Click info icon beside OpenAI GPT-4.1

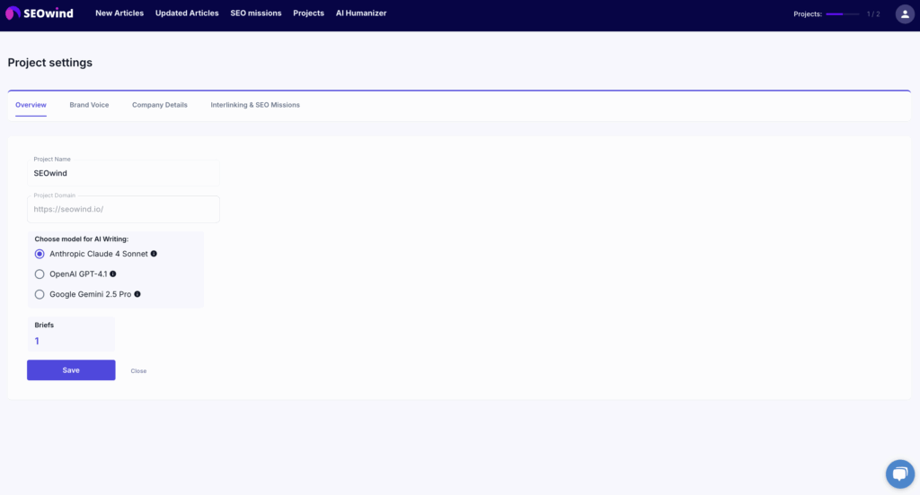pos(113,274)
